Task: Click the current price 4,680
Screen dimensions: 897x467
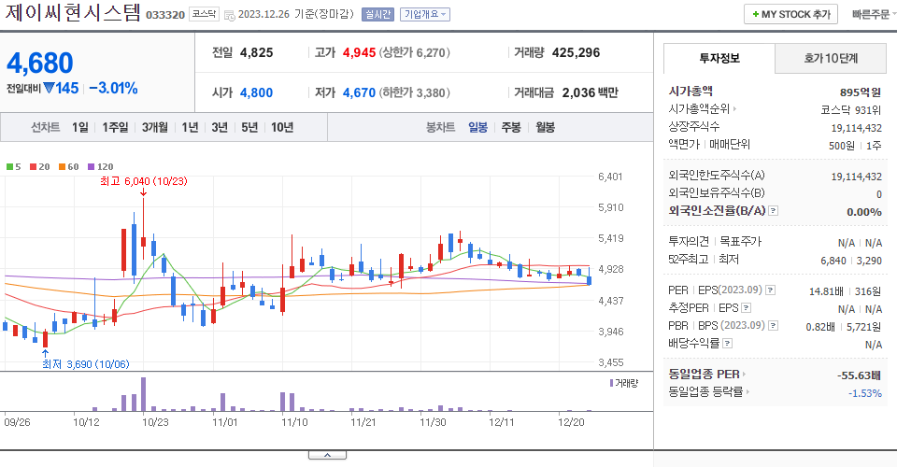Action: coord(40,63)
